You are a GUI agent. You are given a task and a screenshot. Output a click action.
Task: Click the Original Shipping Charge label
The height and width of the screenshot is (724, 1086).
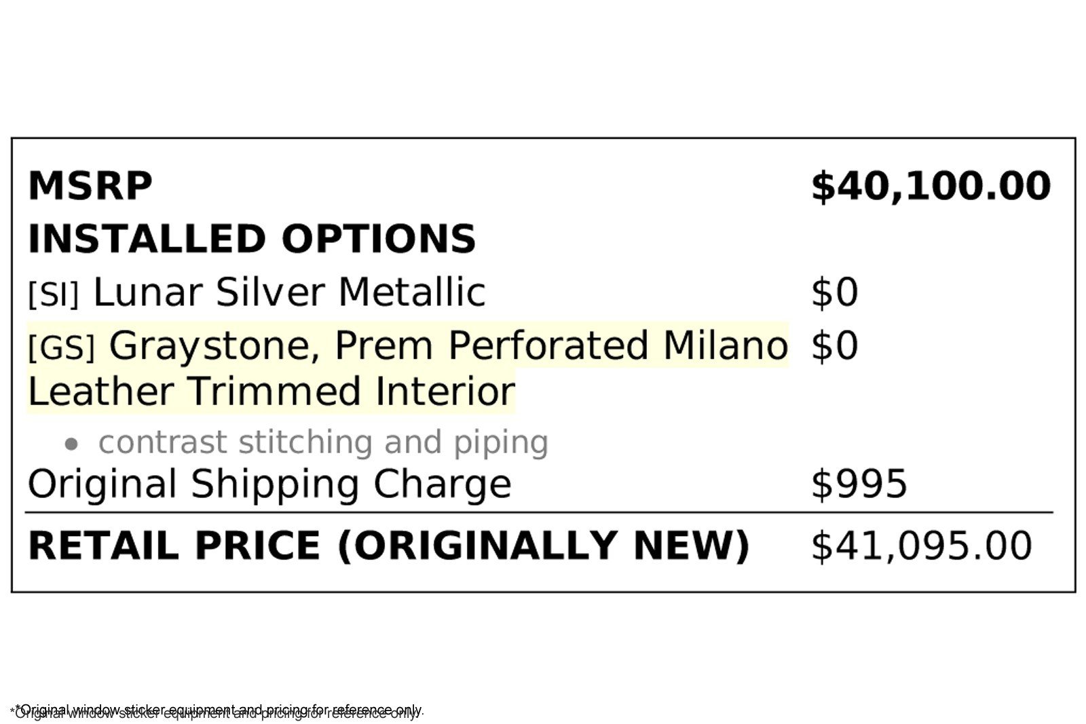[x=269, y=484]
